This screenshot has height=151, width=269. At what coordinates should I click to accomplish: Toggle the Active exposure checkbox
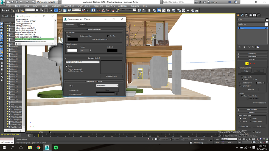point(66,66)
